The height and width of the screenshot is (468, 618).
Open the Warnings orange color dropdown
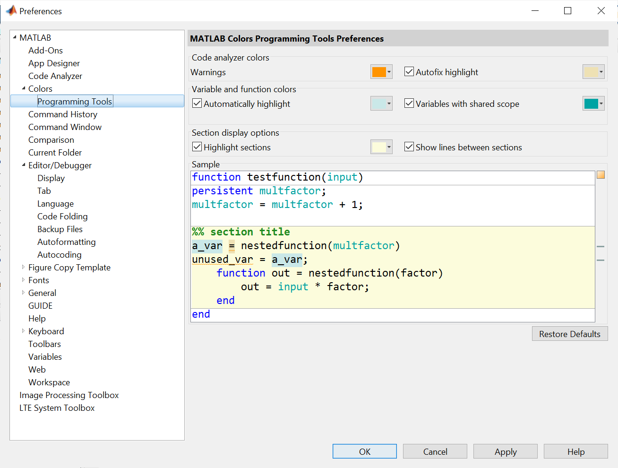click(x=381, y=72)
